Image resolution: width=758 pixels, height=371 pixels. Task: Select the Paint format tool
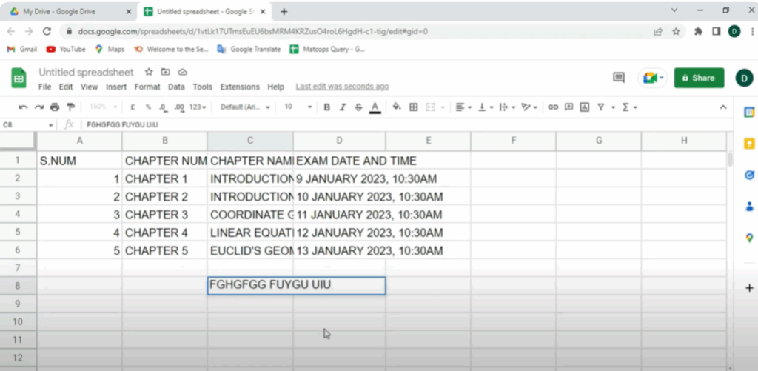tap(70, 107)
